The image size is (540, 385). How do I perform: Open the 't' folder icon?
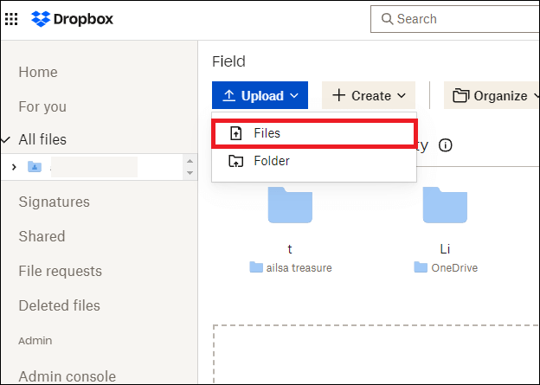[x=290, y=204]
